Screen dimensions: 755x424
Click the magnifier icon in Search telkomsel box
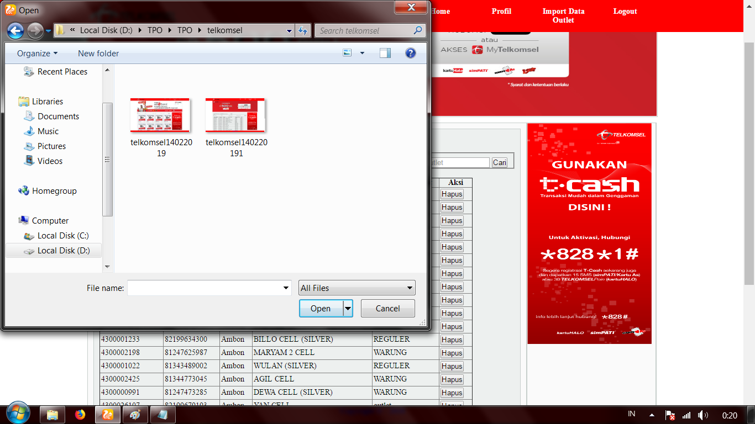click(418, 30)
